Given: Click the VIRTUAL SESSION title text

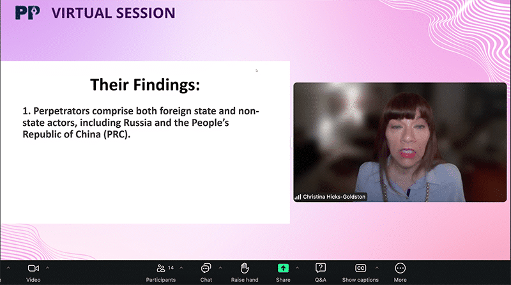Looking at the screenshot, I should 112,13.
